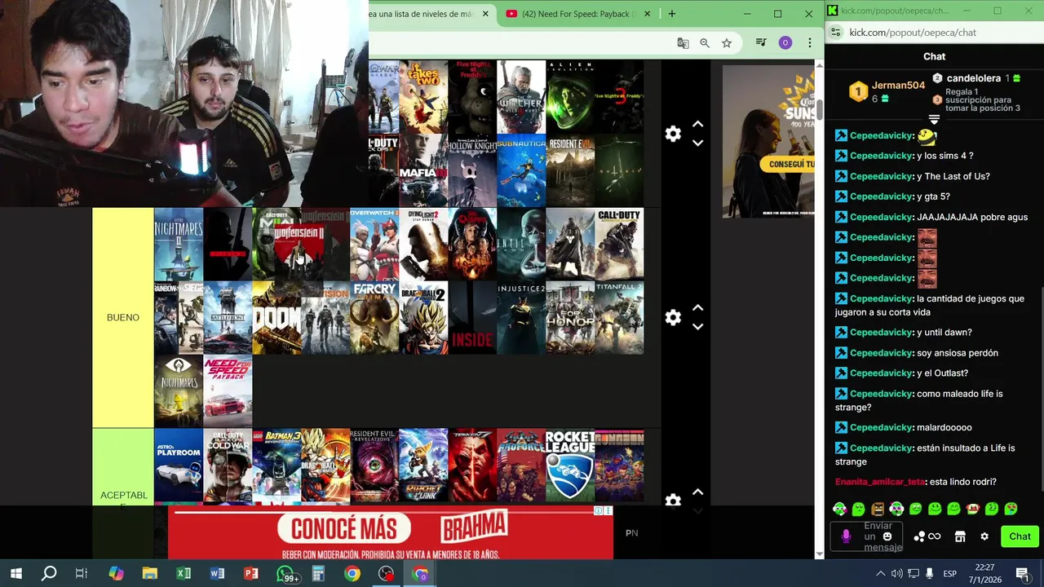Select the Astro's Playroom thumbnail
The image size is (1044, 587).
179,466
